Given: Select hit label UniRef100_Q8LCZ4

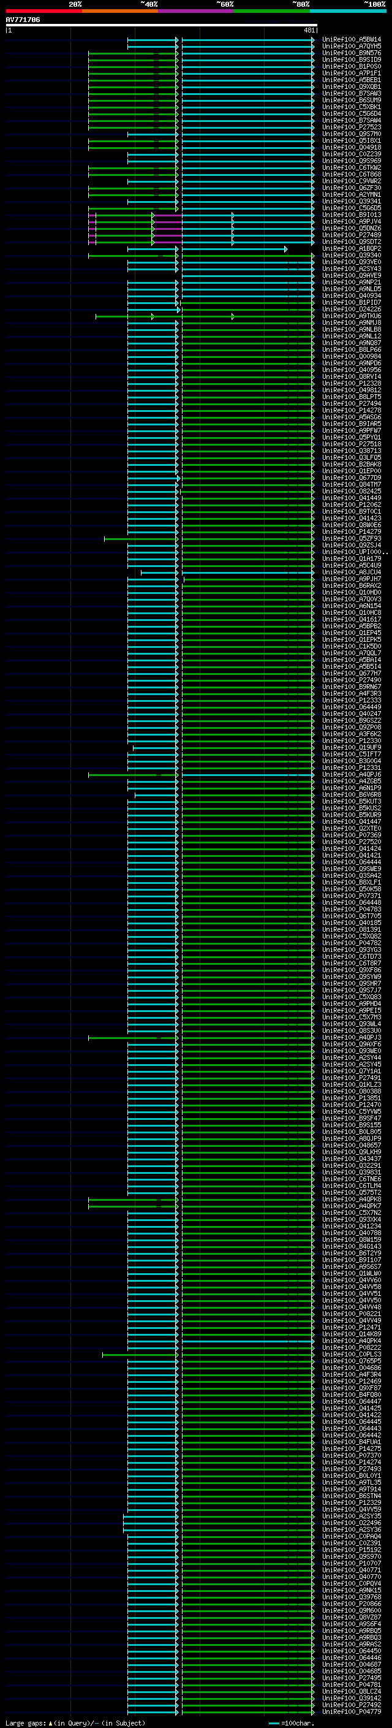Looking at the screenshot, I should (x=352, y=1691).
